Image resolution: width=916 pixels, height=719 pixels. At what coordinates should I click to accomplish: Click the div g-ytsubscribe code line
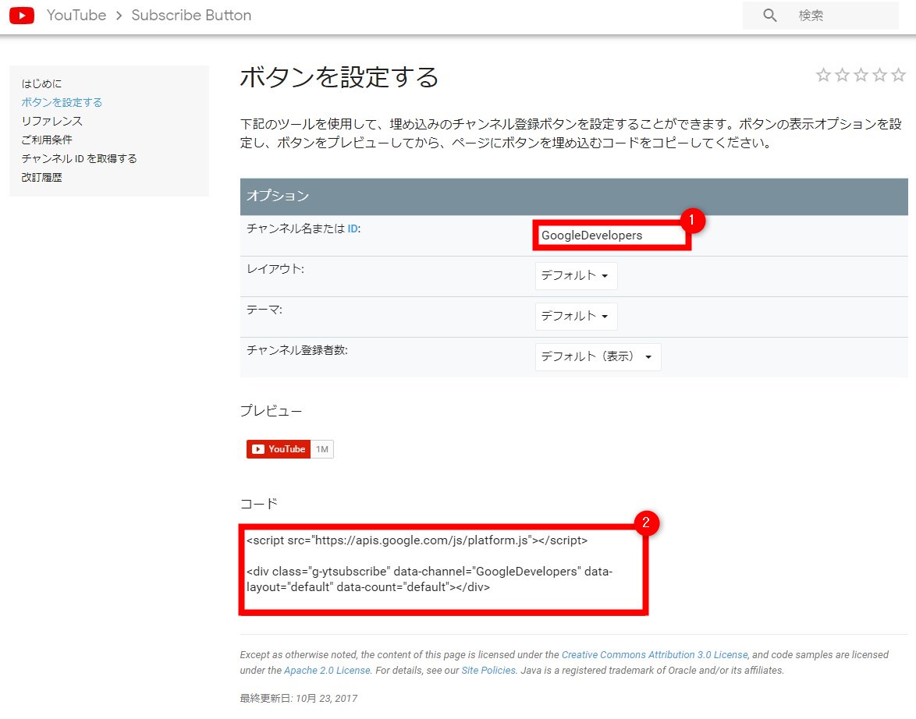(429, 579)
